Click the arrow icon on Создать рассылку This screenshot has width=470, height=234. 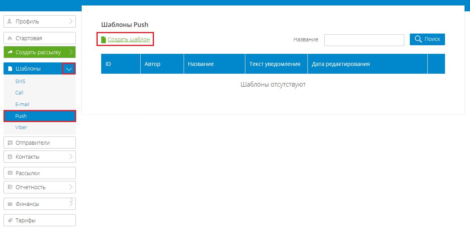(10, 52)
